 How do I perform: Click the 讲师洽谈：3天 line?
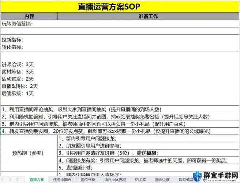tap(18, 64)
